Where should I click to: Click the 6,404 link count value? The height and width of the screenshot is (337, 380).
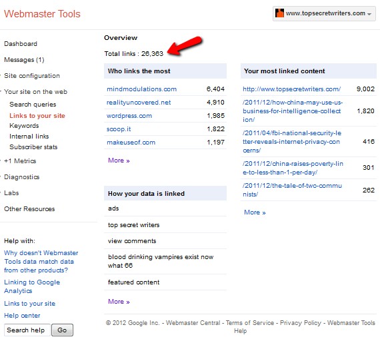(215, 89)
